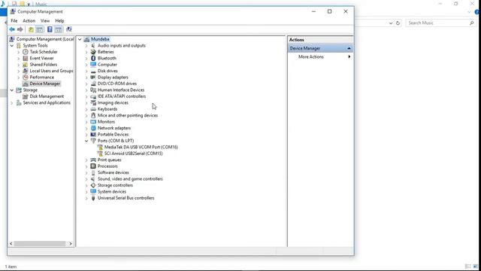
Task: Click the Mundeba computer root icon
Action: click(x=86, y=39)
